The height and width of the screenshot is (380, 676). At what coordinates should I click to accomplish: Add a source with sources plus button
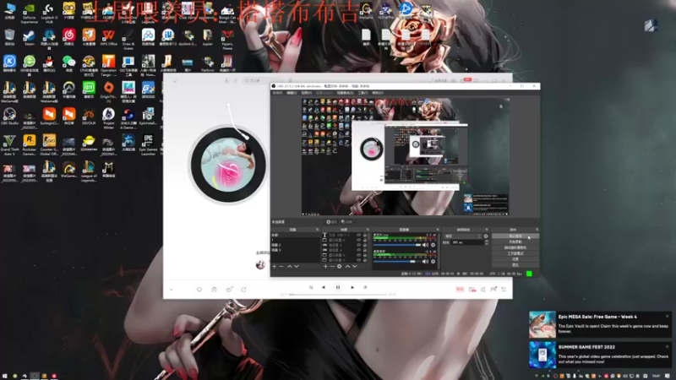coord(325,266)
